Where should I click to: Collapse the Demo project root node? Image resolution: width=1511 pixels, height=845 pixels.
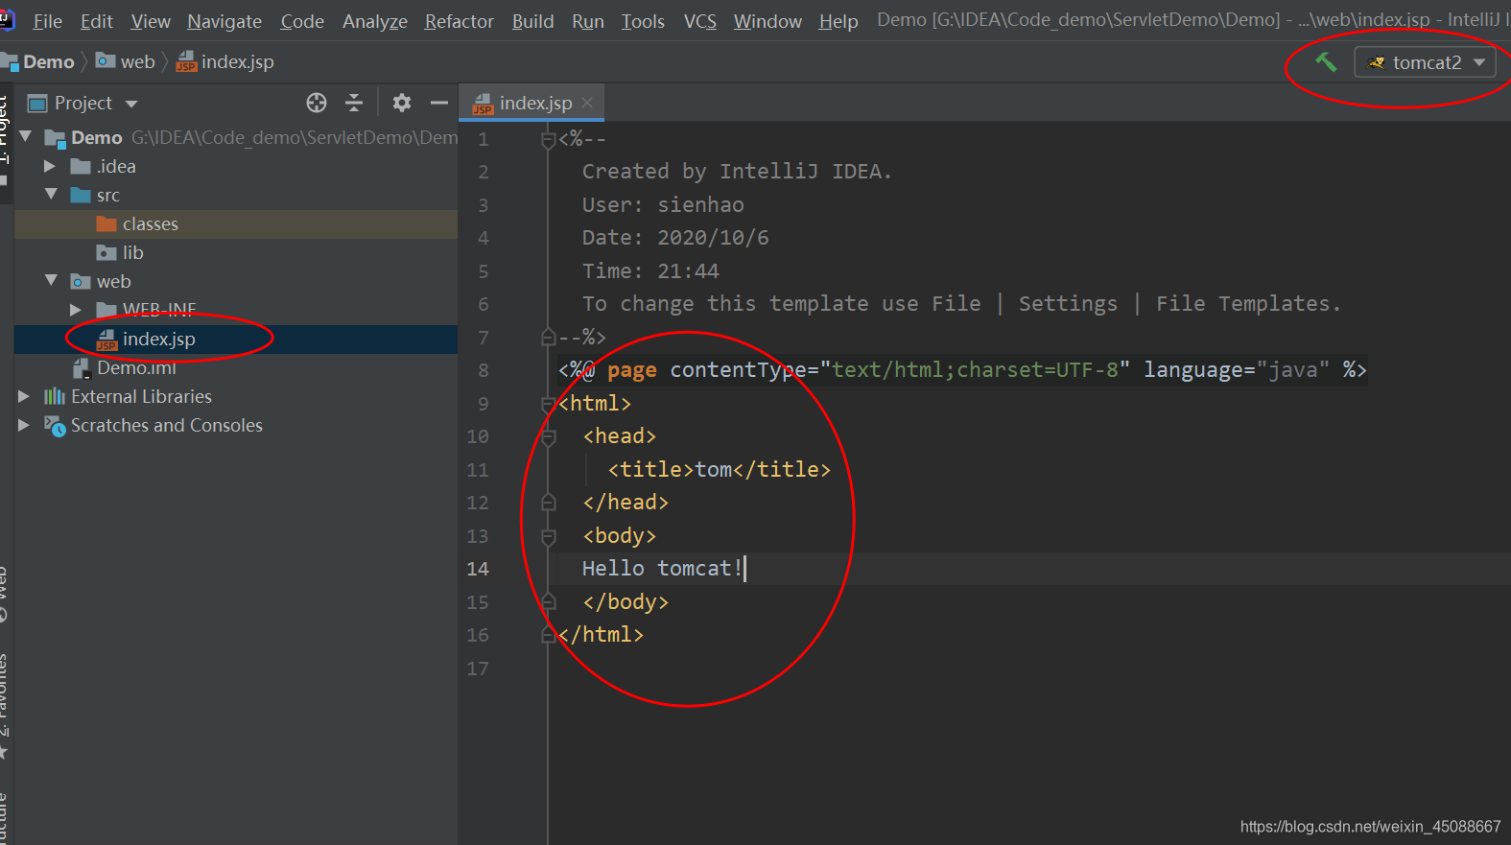[26, 137]
